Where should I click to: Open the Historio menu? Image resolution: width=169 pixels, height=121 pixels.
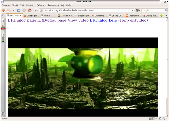(30, 5)
